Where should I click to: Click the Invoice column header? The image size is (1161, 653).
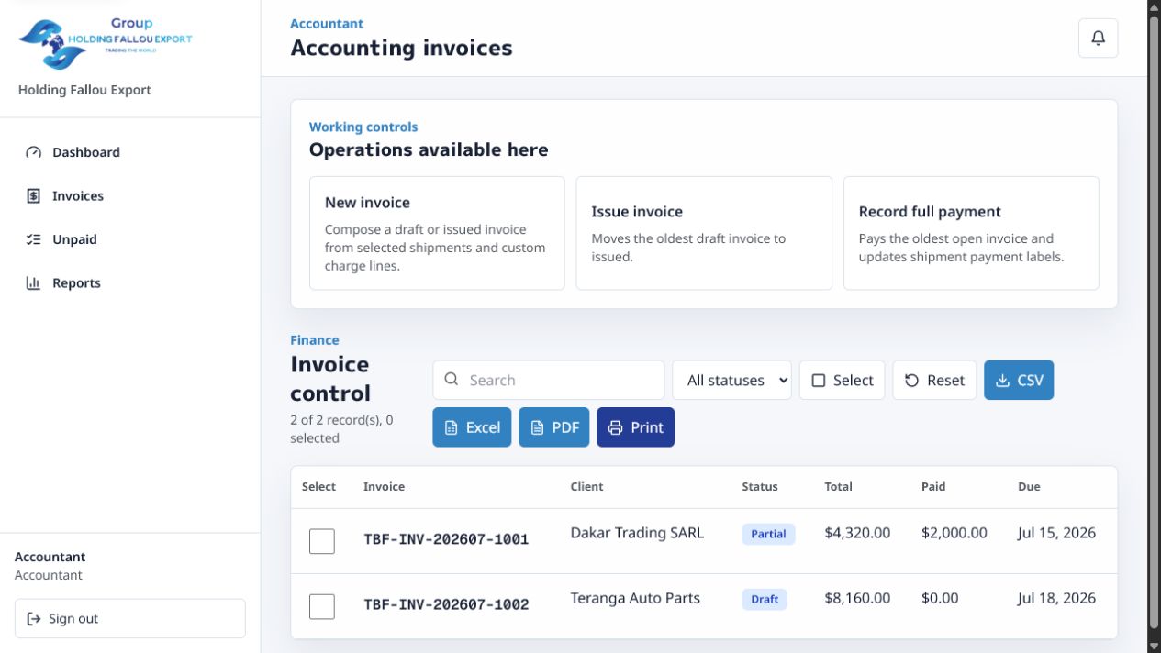click(x=384, y=487)
